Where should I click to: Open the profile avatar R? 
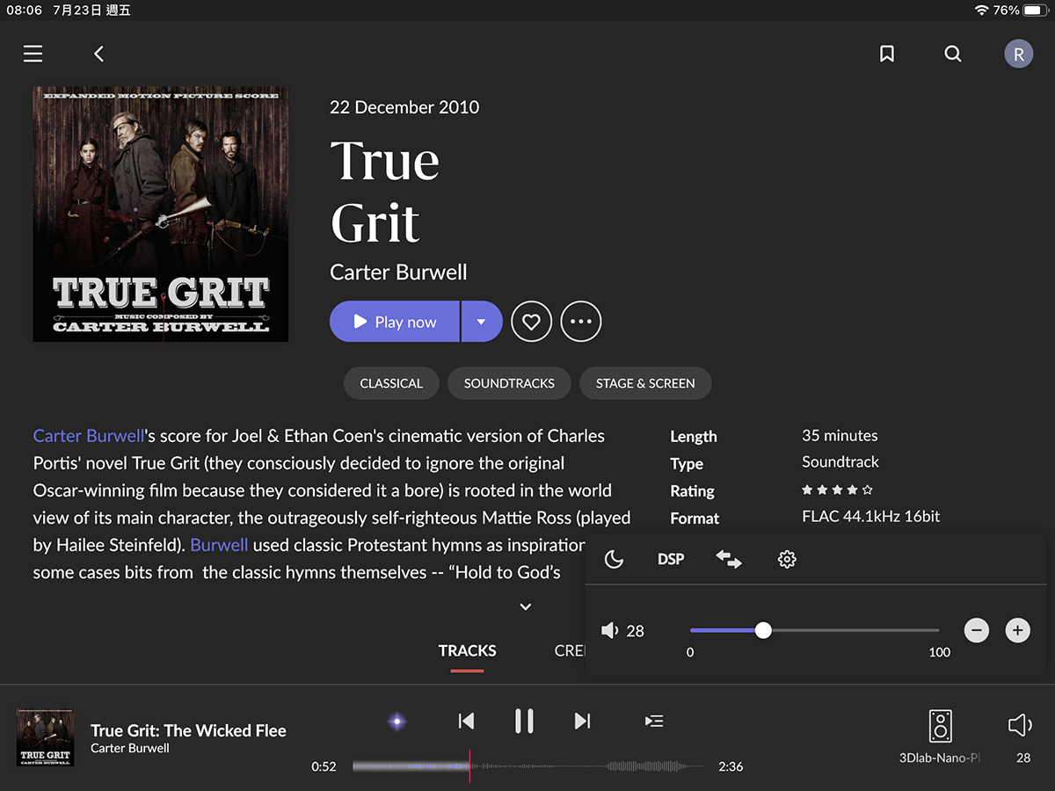point(1019,54)
